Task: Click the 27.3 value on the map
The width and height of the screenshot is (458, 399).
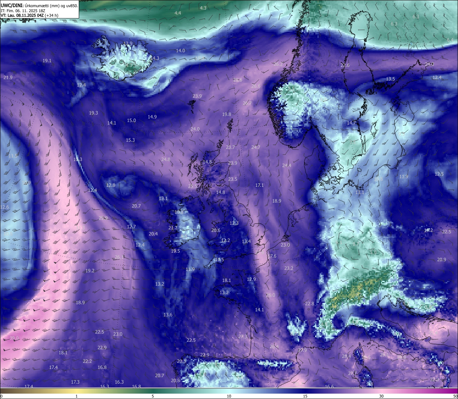Action: coord(243,337)
